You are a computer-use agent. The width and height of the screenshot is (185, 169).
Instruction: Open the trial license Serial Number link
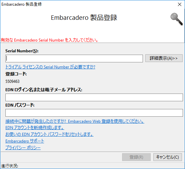[x=50, y=67]
